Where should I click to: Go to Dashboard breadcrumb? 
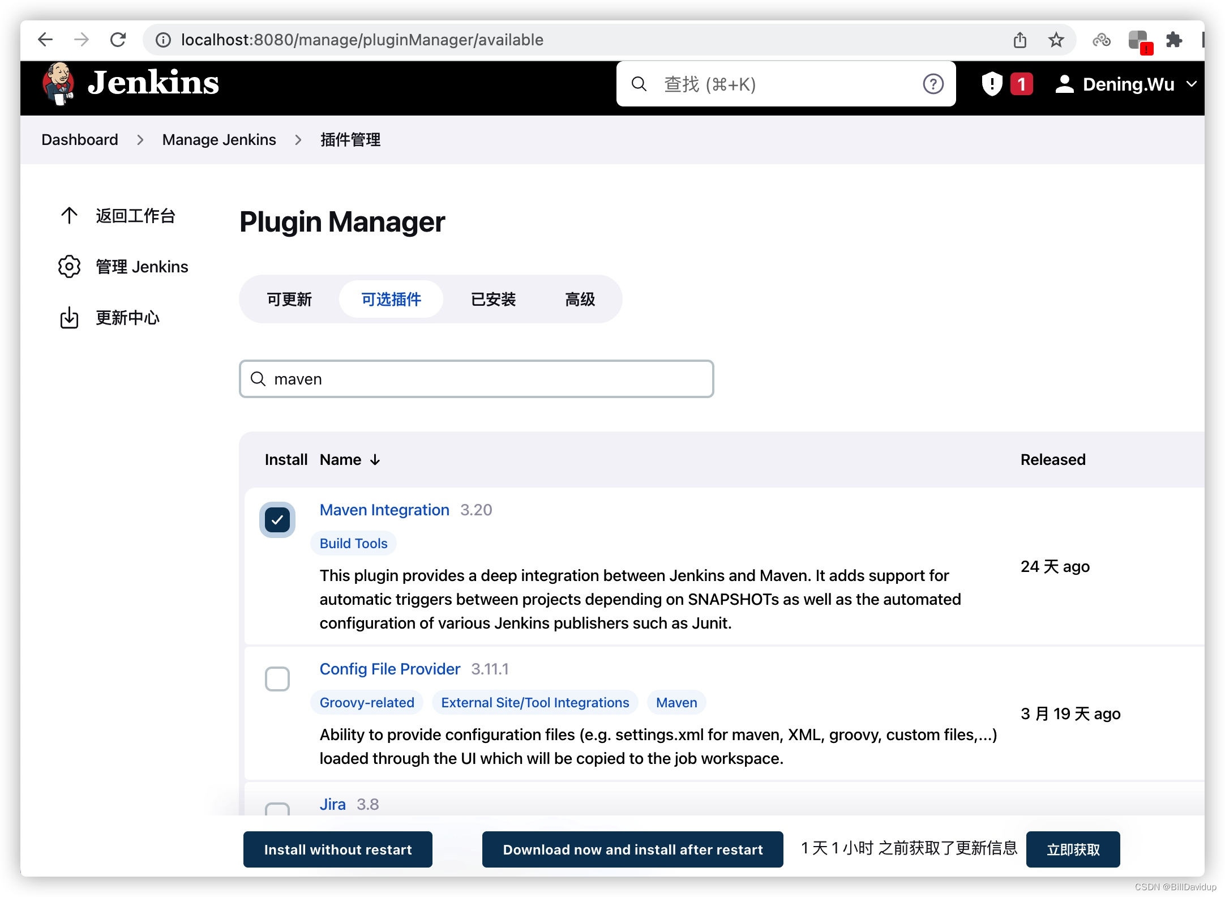(x=80, y=140)
